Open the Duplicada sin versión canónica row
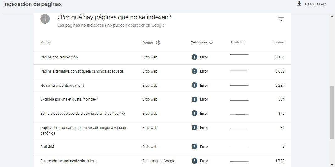Image resolution: width=335 pixels, height=167 pixels. click(x=162, y=131)
